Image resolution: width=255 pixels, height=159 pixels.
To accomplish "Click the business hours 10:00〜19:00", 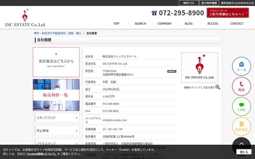I will 112,129.
